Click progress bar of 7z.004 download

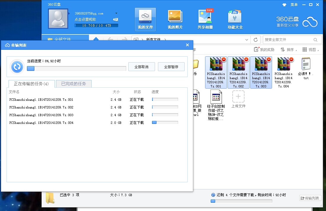coord(165,122)
